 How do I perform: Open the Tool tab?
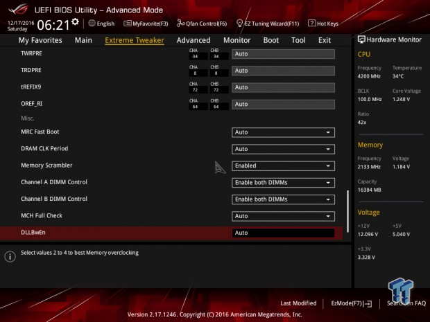(x=298, y=40)
